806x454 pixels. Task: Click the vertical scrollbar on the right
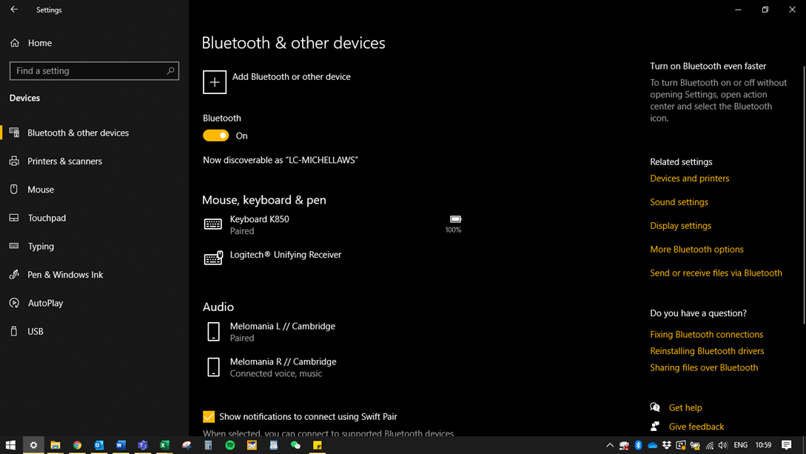(803, 193)
